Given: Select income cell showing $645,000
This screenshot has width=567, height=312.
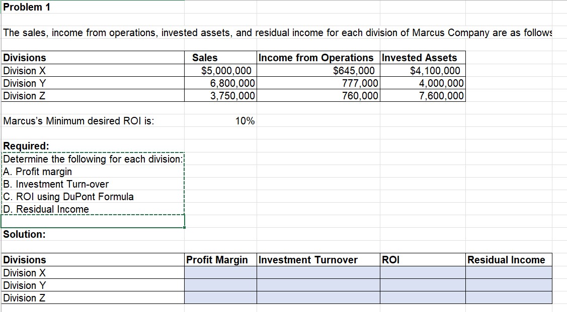Looking at the screenshot, I should click(x=318, y=70).
